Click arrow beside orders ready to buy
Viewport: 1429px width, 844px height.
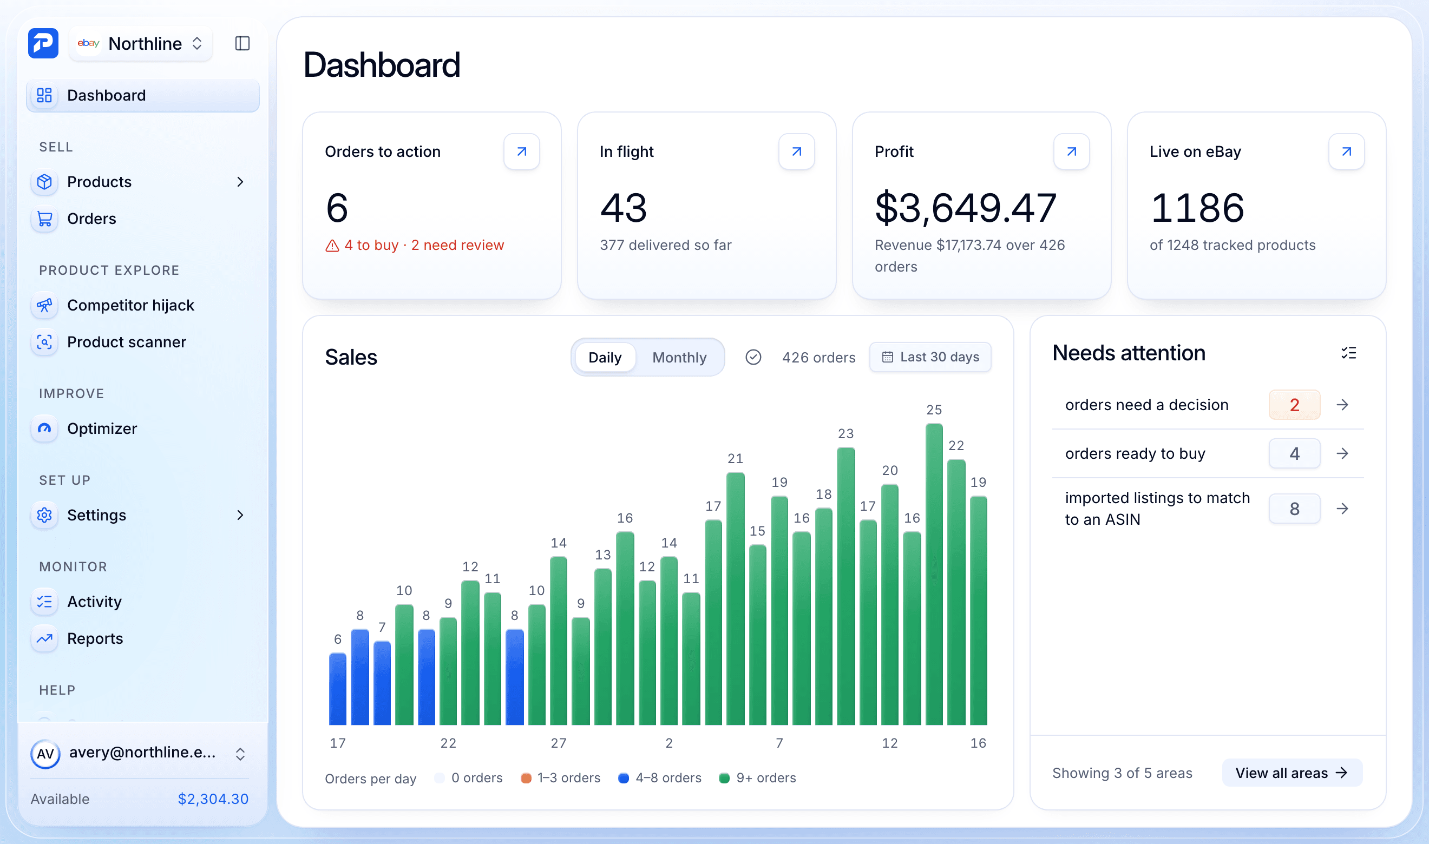(1342, 453)
